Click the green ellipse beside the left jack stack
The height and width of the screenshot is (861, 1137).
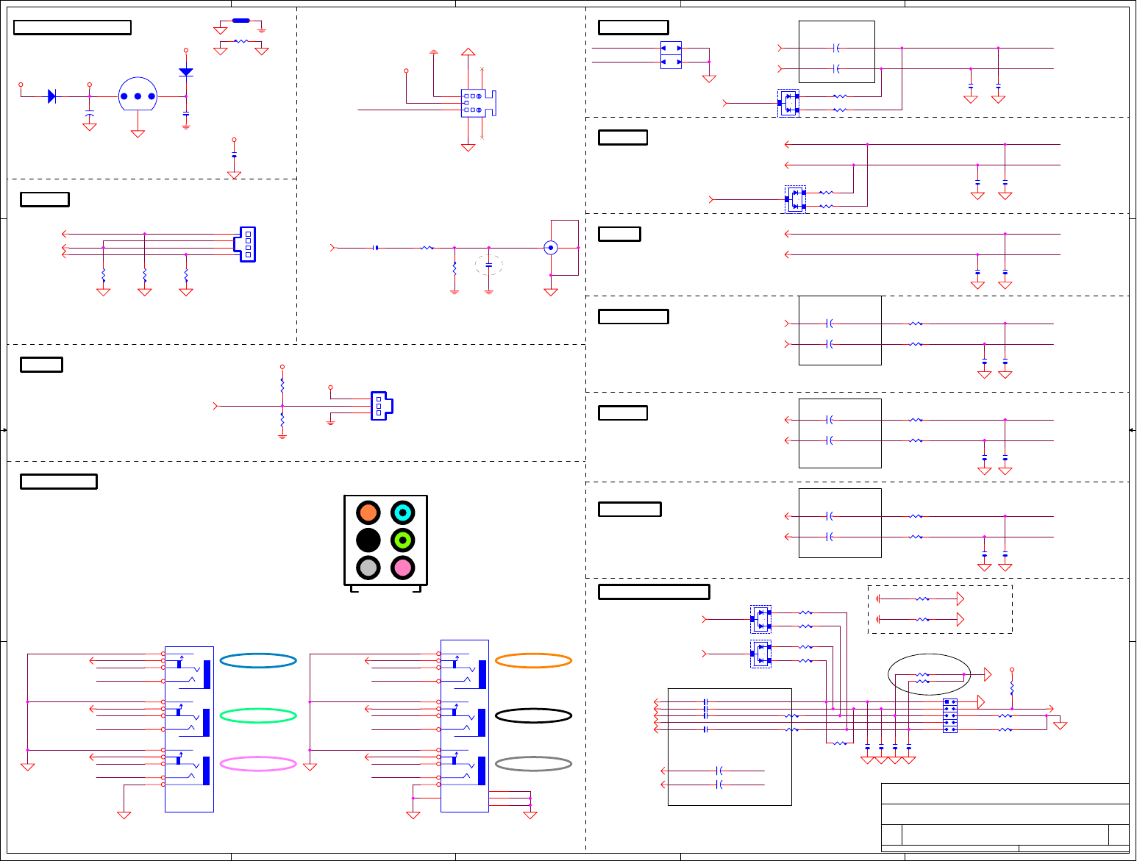(x=258, y=715)
